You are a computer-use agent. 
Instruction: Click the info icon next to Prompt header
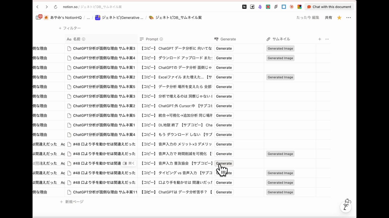click(161, 39)
